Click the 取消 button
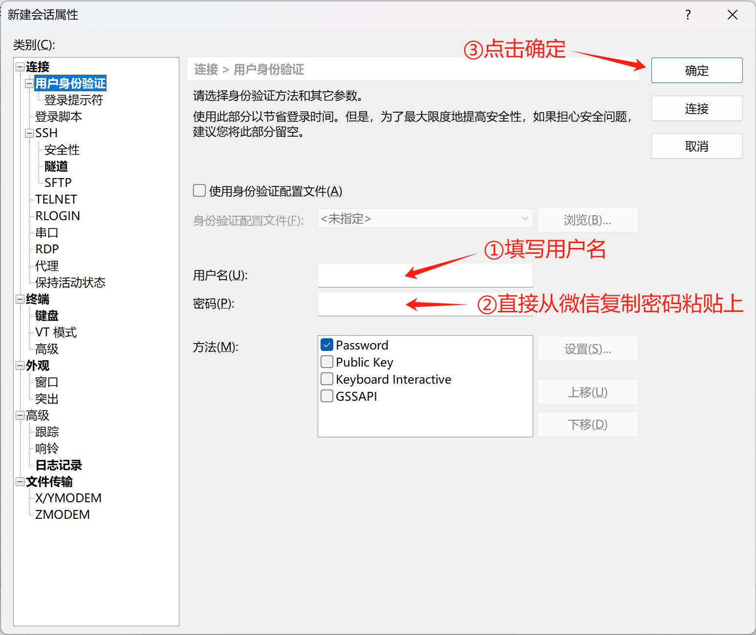 pos(696,146)
